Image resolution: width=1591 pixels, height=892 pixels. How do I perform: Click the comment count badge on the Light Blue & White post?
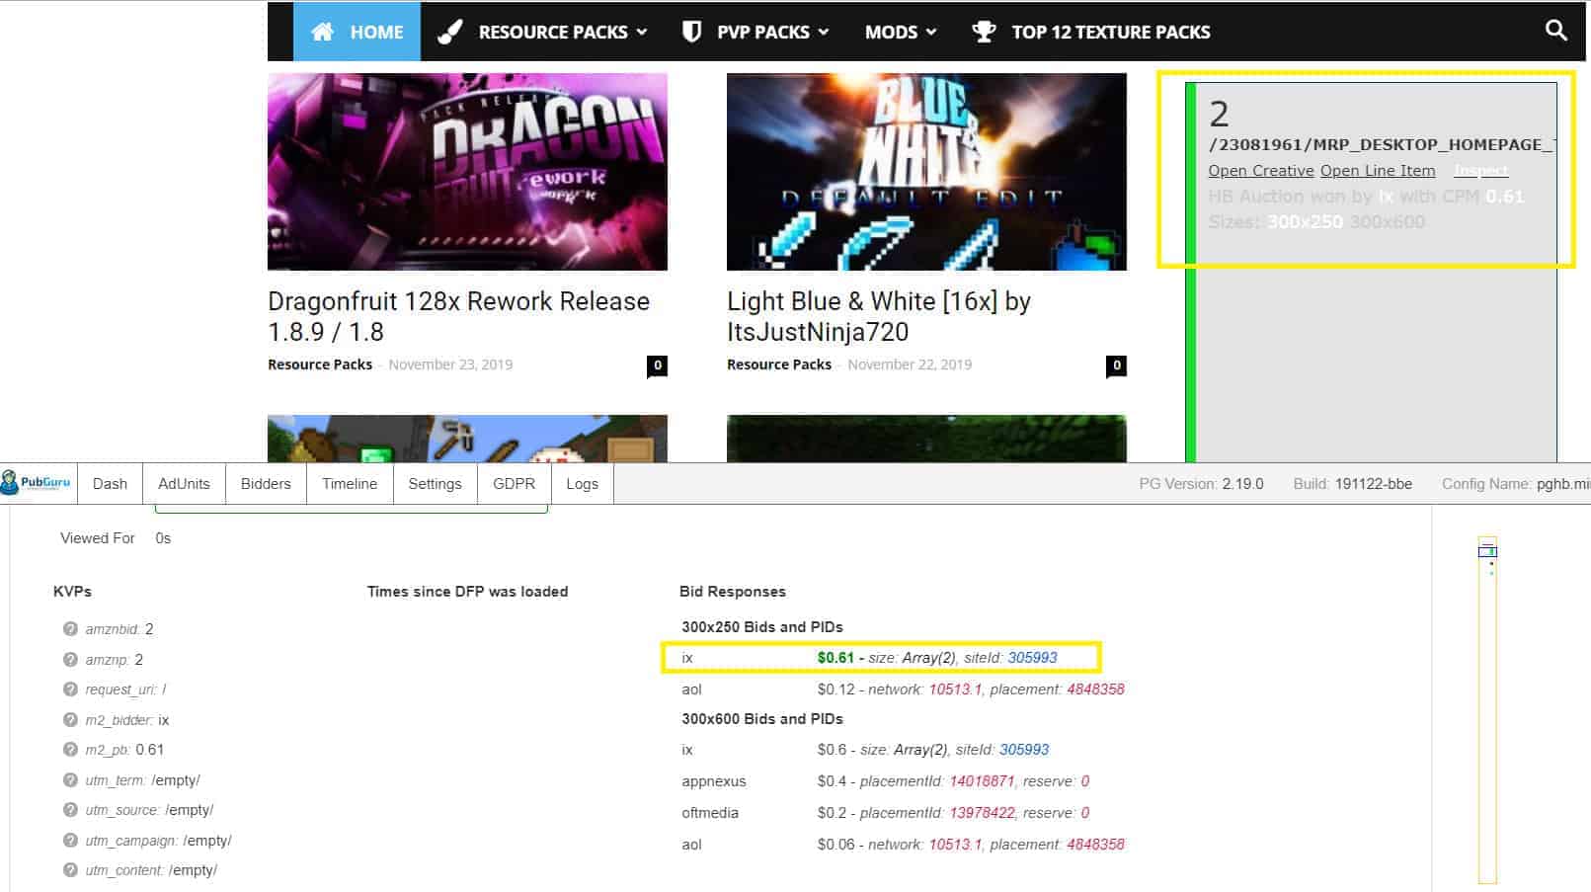click(1117, 365)
